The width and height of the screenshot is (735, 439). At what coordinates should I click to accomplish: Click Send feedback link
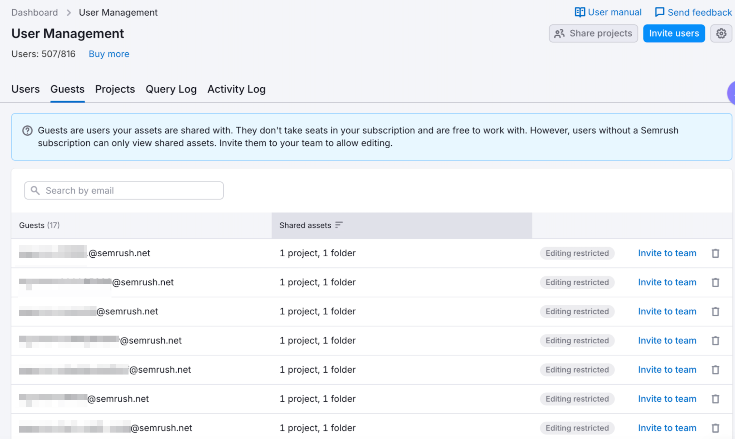tap(693, 12)
